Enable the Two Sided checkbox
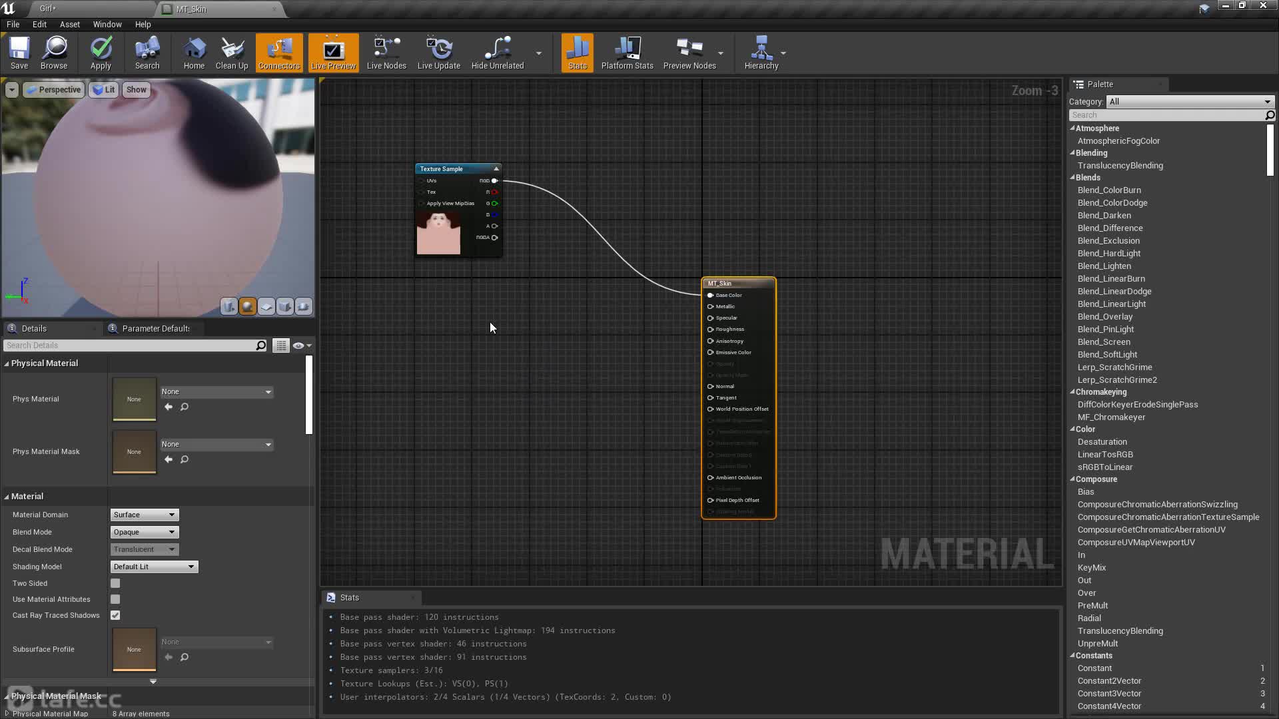The width and height of the screenshot is (1279, 719). click(115, 583)
